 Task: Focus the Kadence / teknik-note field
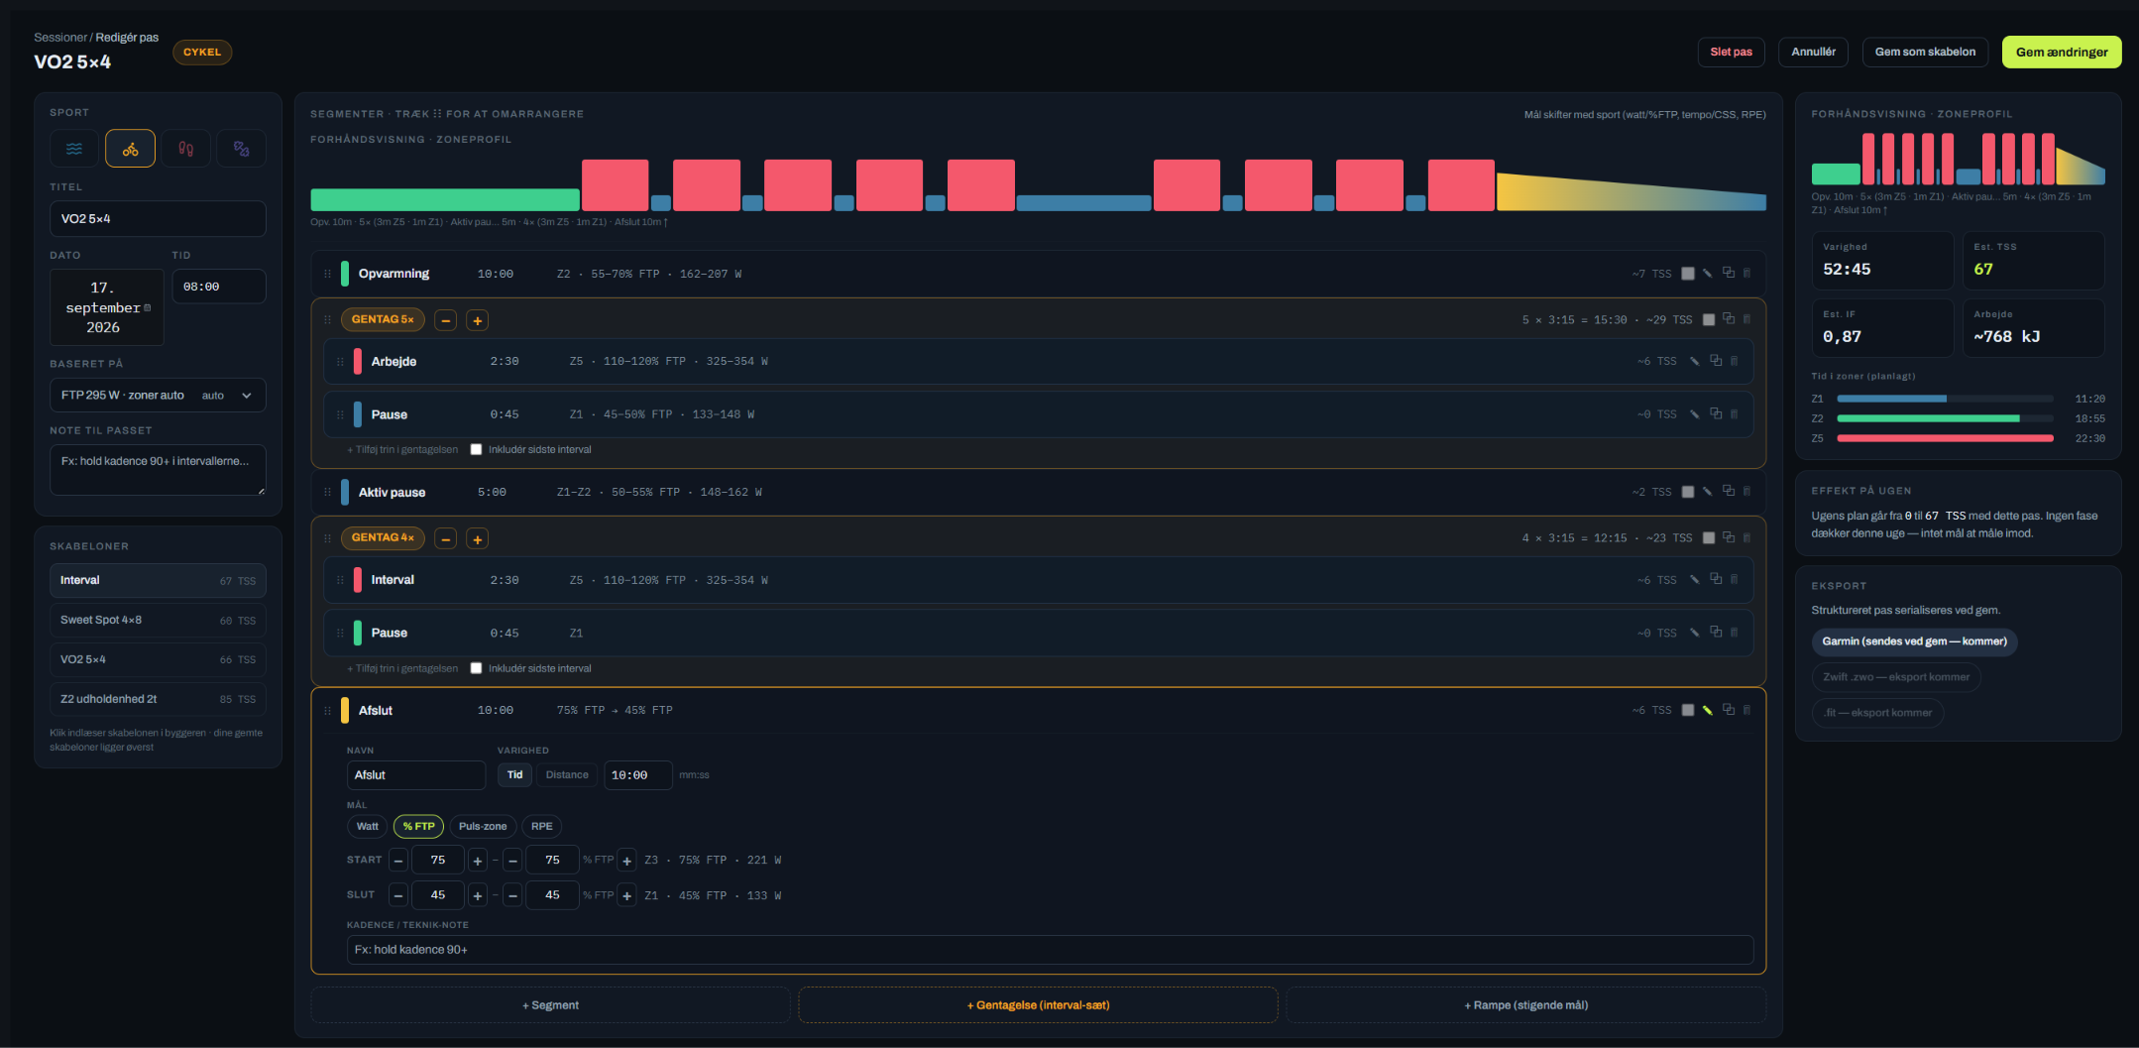click(x=1050, y=950)
